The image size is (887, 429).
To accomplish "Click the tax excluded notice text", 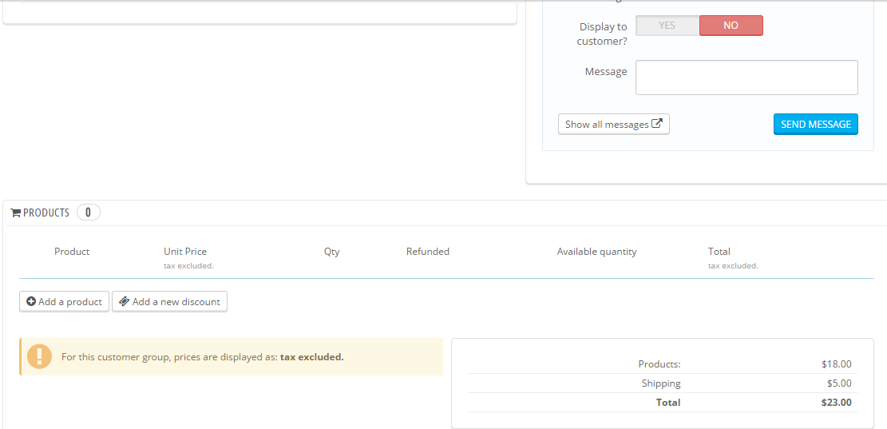I will click(203, 357).
